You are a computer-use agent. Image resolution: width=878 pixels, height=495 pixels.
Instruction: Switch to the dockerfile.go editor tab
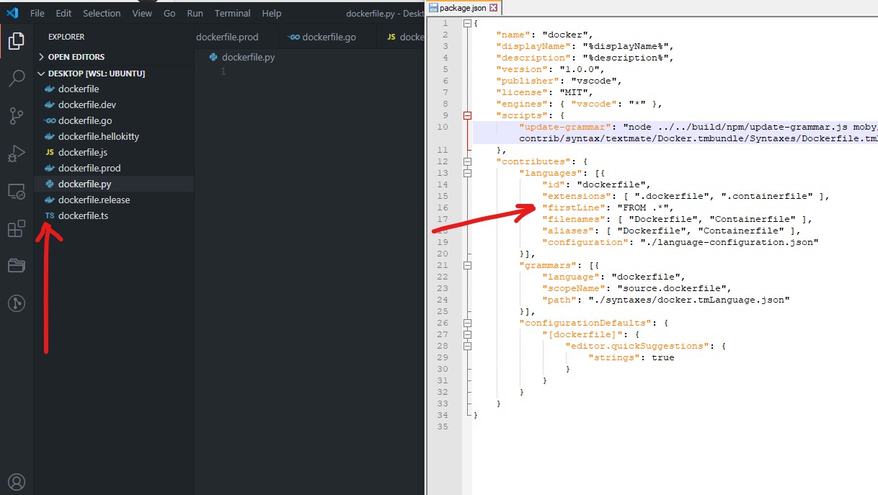(x=328, y=37)
